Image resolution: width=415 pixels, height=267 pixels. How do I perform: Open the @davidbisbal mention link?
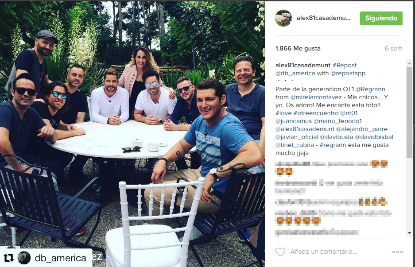point(374,137)
